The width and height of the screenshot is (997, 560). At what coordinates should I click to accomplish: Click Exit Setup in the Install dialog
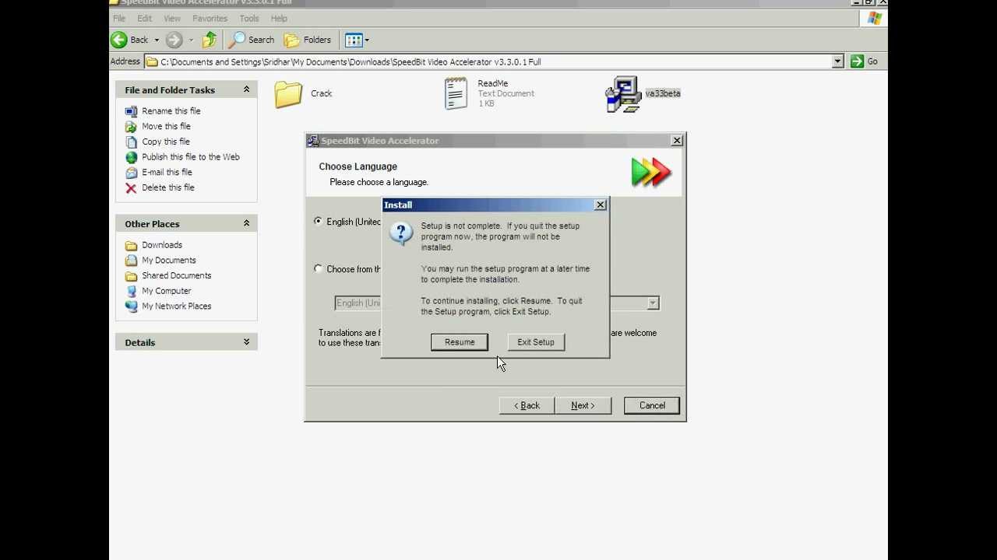(536, 342)
